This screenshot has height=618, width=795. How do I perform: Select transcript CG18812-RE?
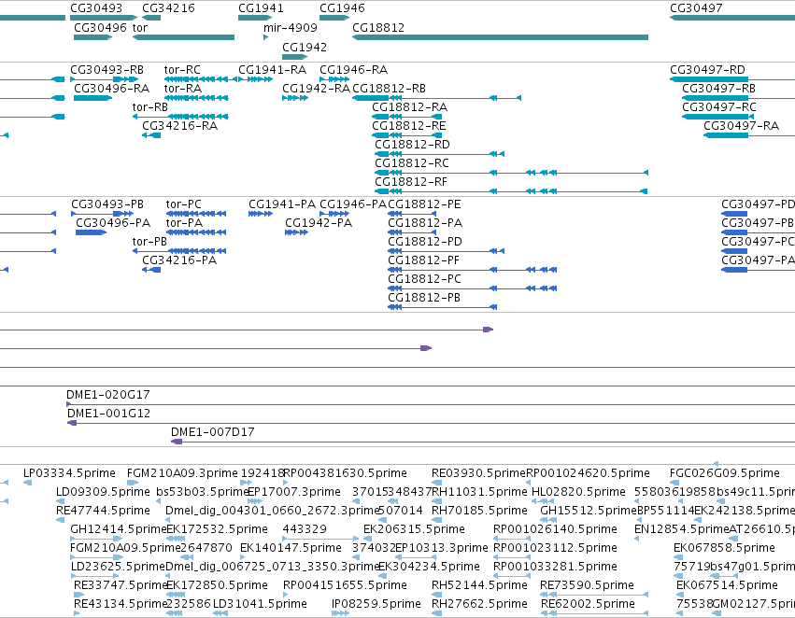(x=408, y=126)
